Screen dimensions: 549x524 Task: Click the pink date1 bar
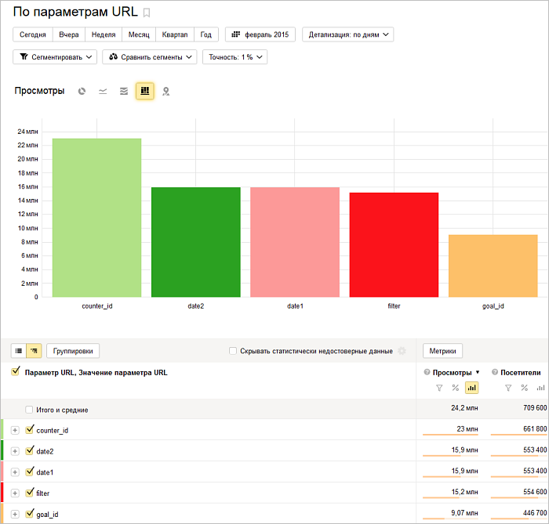pyautogui.click(x=295, y=242)
